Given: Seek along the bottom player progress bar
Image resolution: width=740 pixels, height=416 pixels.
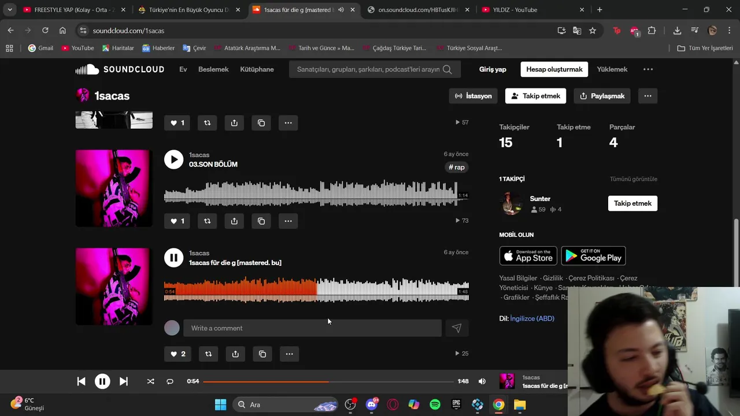Looking at the screenshot, I should [328, 381].
